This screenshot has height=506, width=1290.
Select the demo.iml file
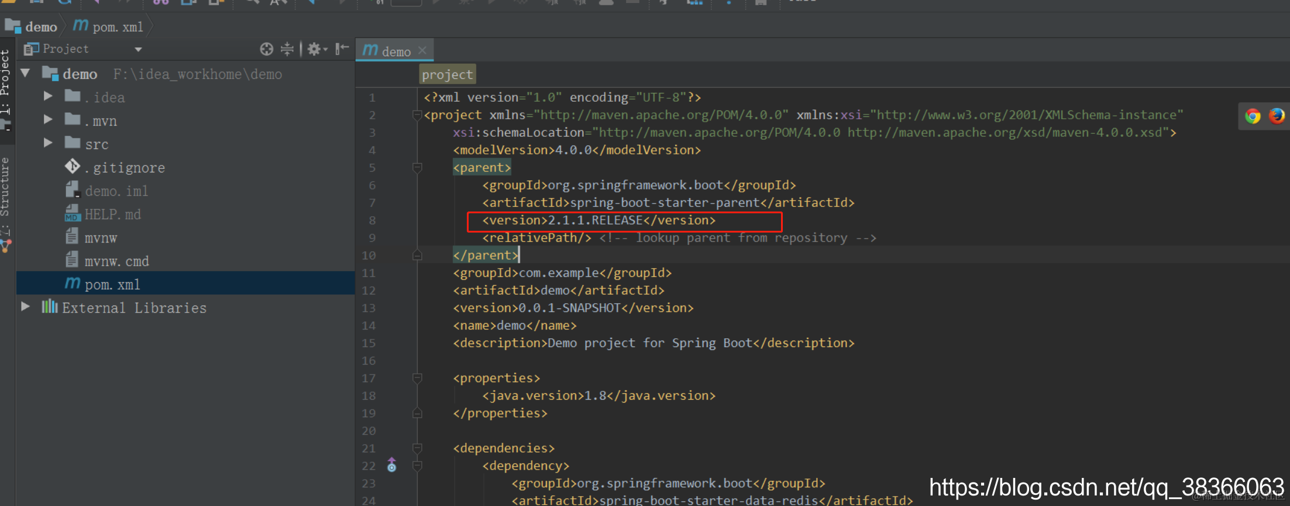[x=116, y=191]
